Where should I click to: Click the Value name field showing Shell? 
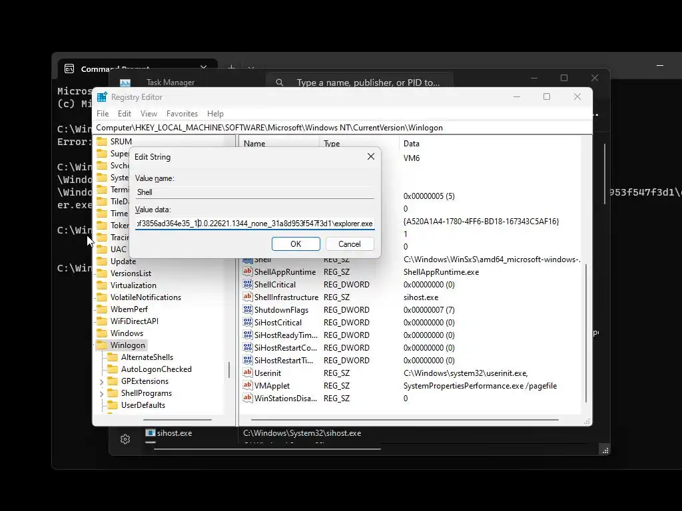254,192
